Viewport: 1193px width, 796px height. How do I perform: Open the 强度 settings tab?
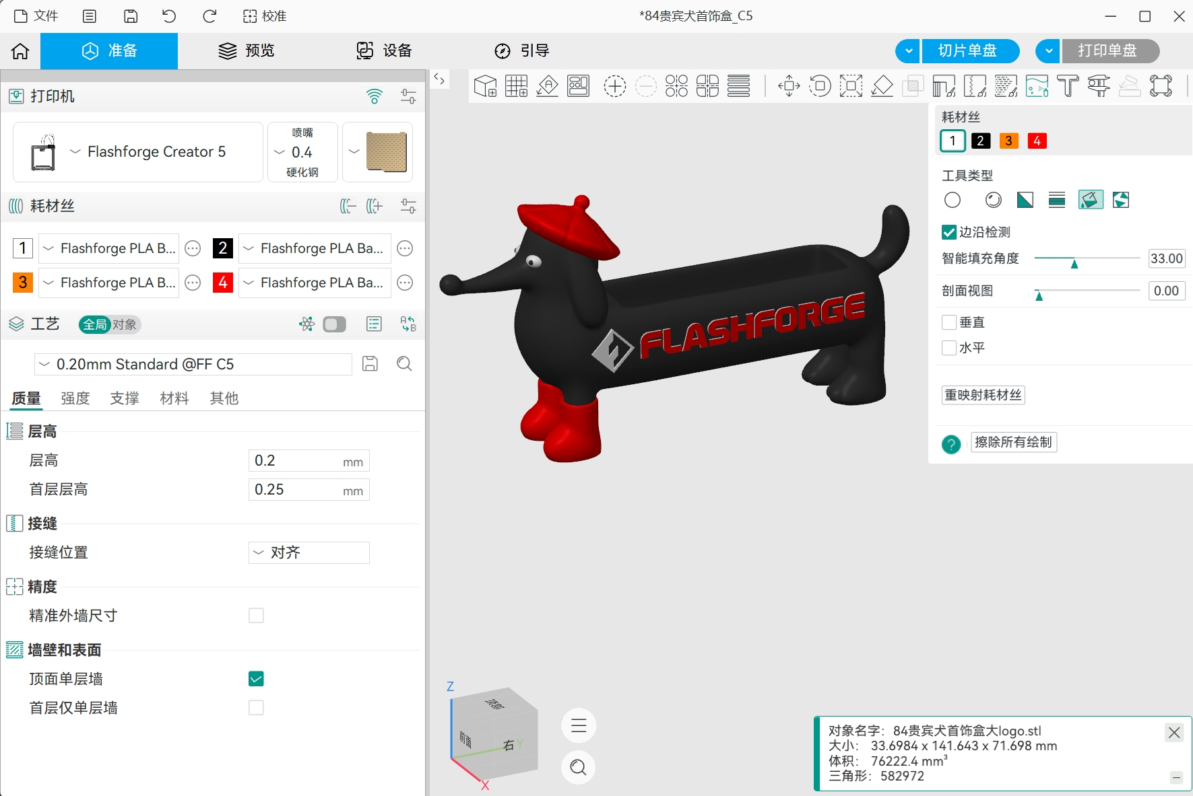point(75,398)
